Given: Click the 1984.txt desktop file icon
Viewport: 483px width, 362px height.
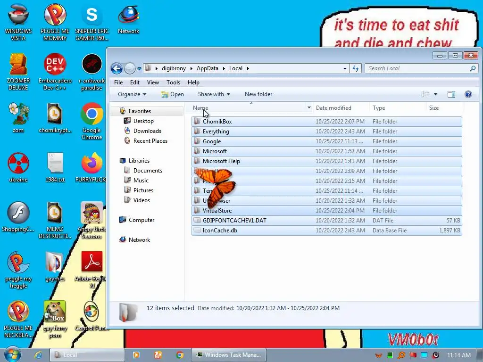Looking at the screenshot, I should [x=55, y=167].
